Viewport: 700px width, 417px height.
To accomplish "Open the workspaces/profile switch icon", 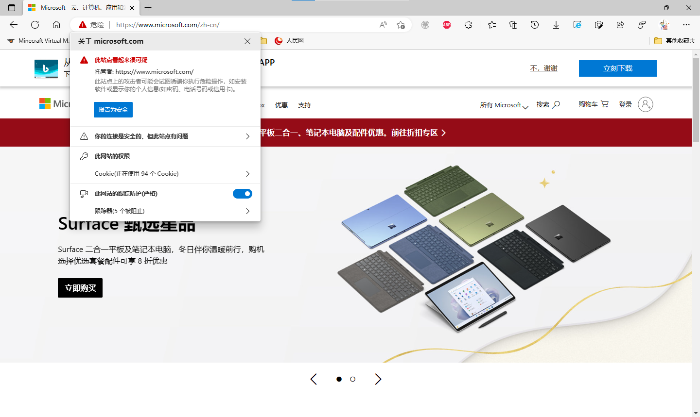I will pos(642,25).
